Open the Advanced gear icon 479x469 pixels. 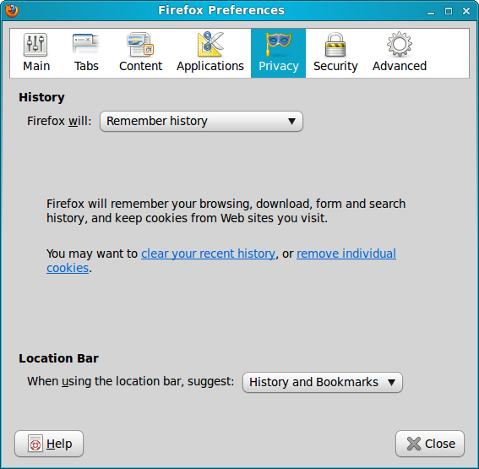pyautogui.click(x=400, y=44)
